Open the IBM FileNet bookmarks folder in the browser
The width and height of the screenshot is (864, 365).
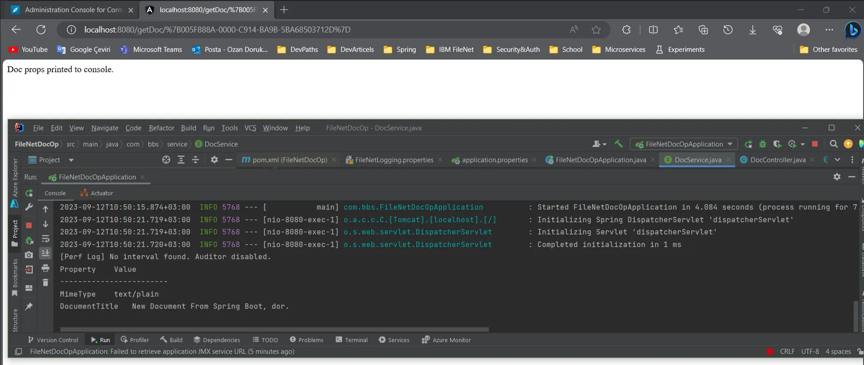(450, 49)
